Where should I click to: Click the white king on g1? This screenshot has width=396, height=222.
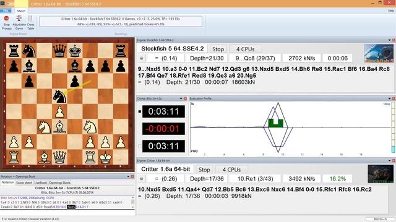[106, 157]
